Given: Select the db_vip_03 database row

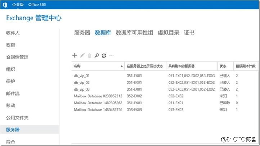Looking at the screenshot, I should [x=165, y=89].
